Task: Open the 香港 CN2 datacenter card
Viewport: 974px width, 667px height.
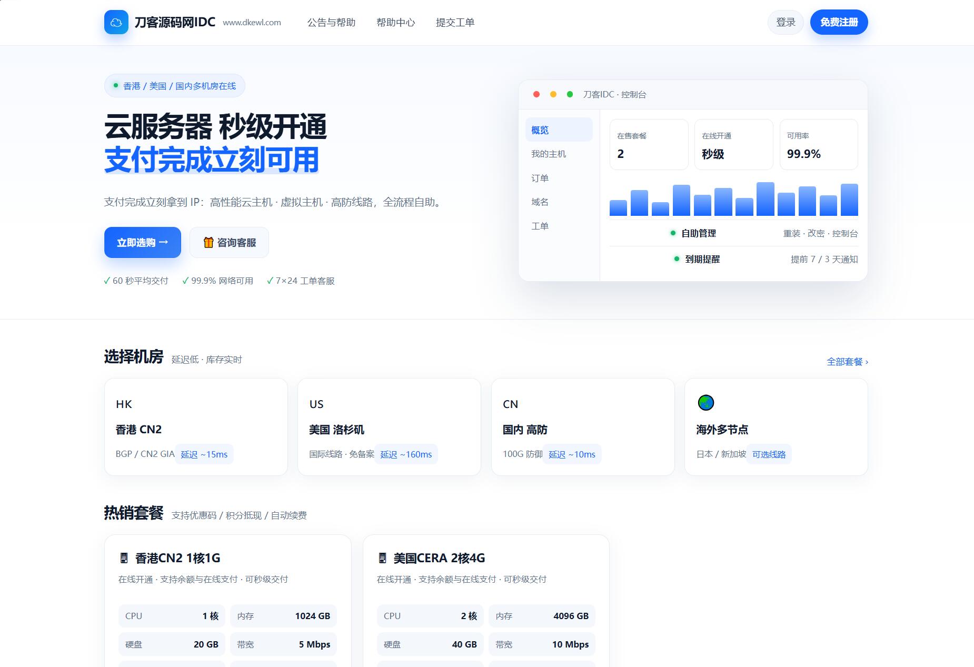Action: 196,427
